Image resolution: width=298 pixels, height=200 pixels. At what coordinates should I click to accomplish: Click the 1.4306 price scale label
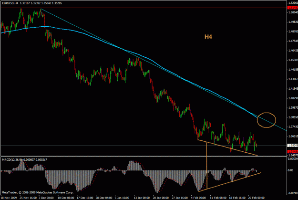coord(293,79)
